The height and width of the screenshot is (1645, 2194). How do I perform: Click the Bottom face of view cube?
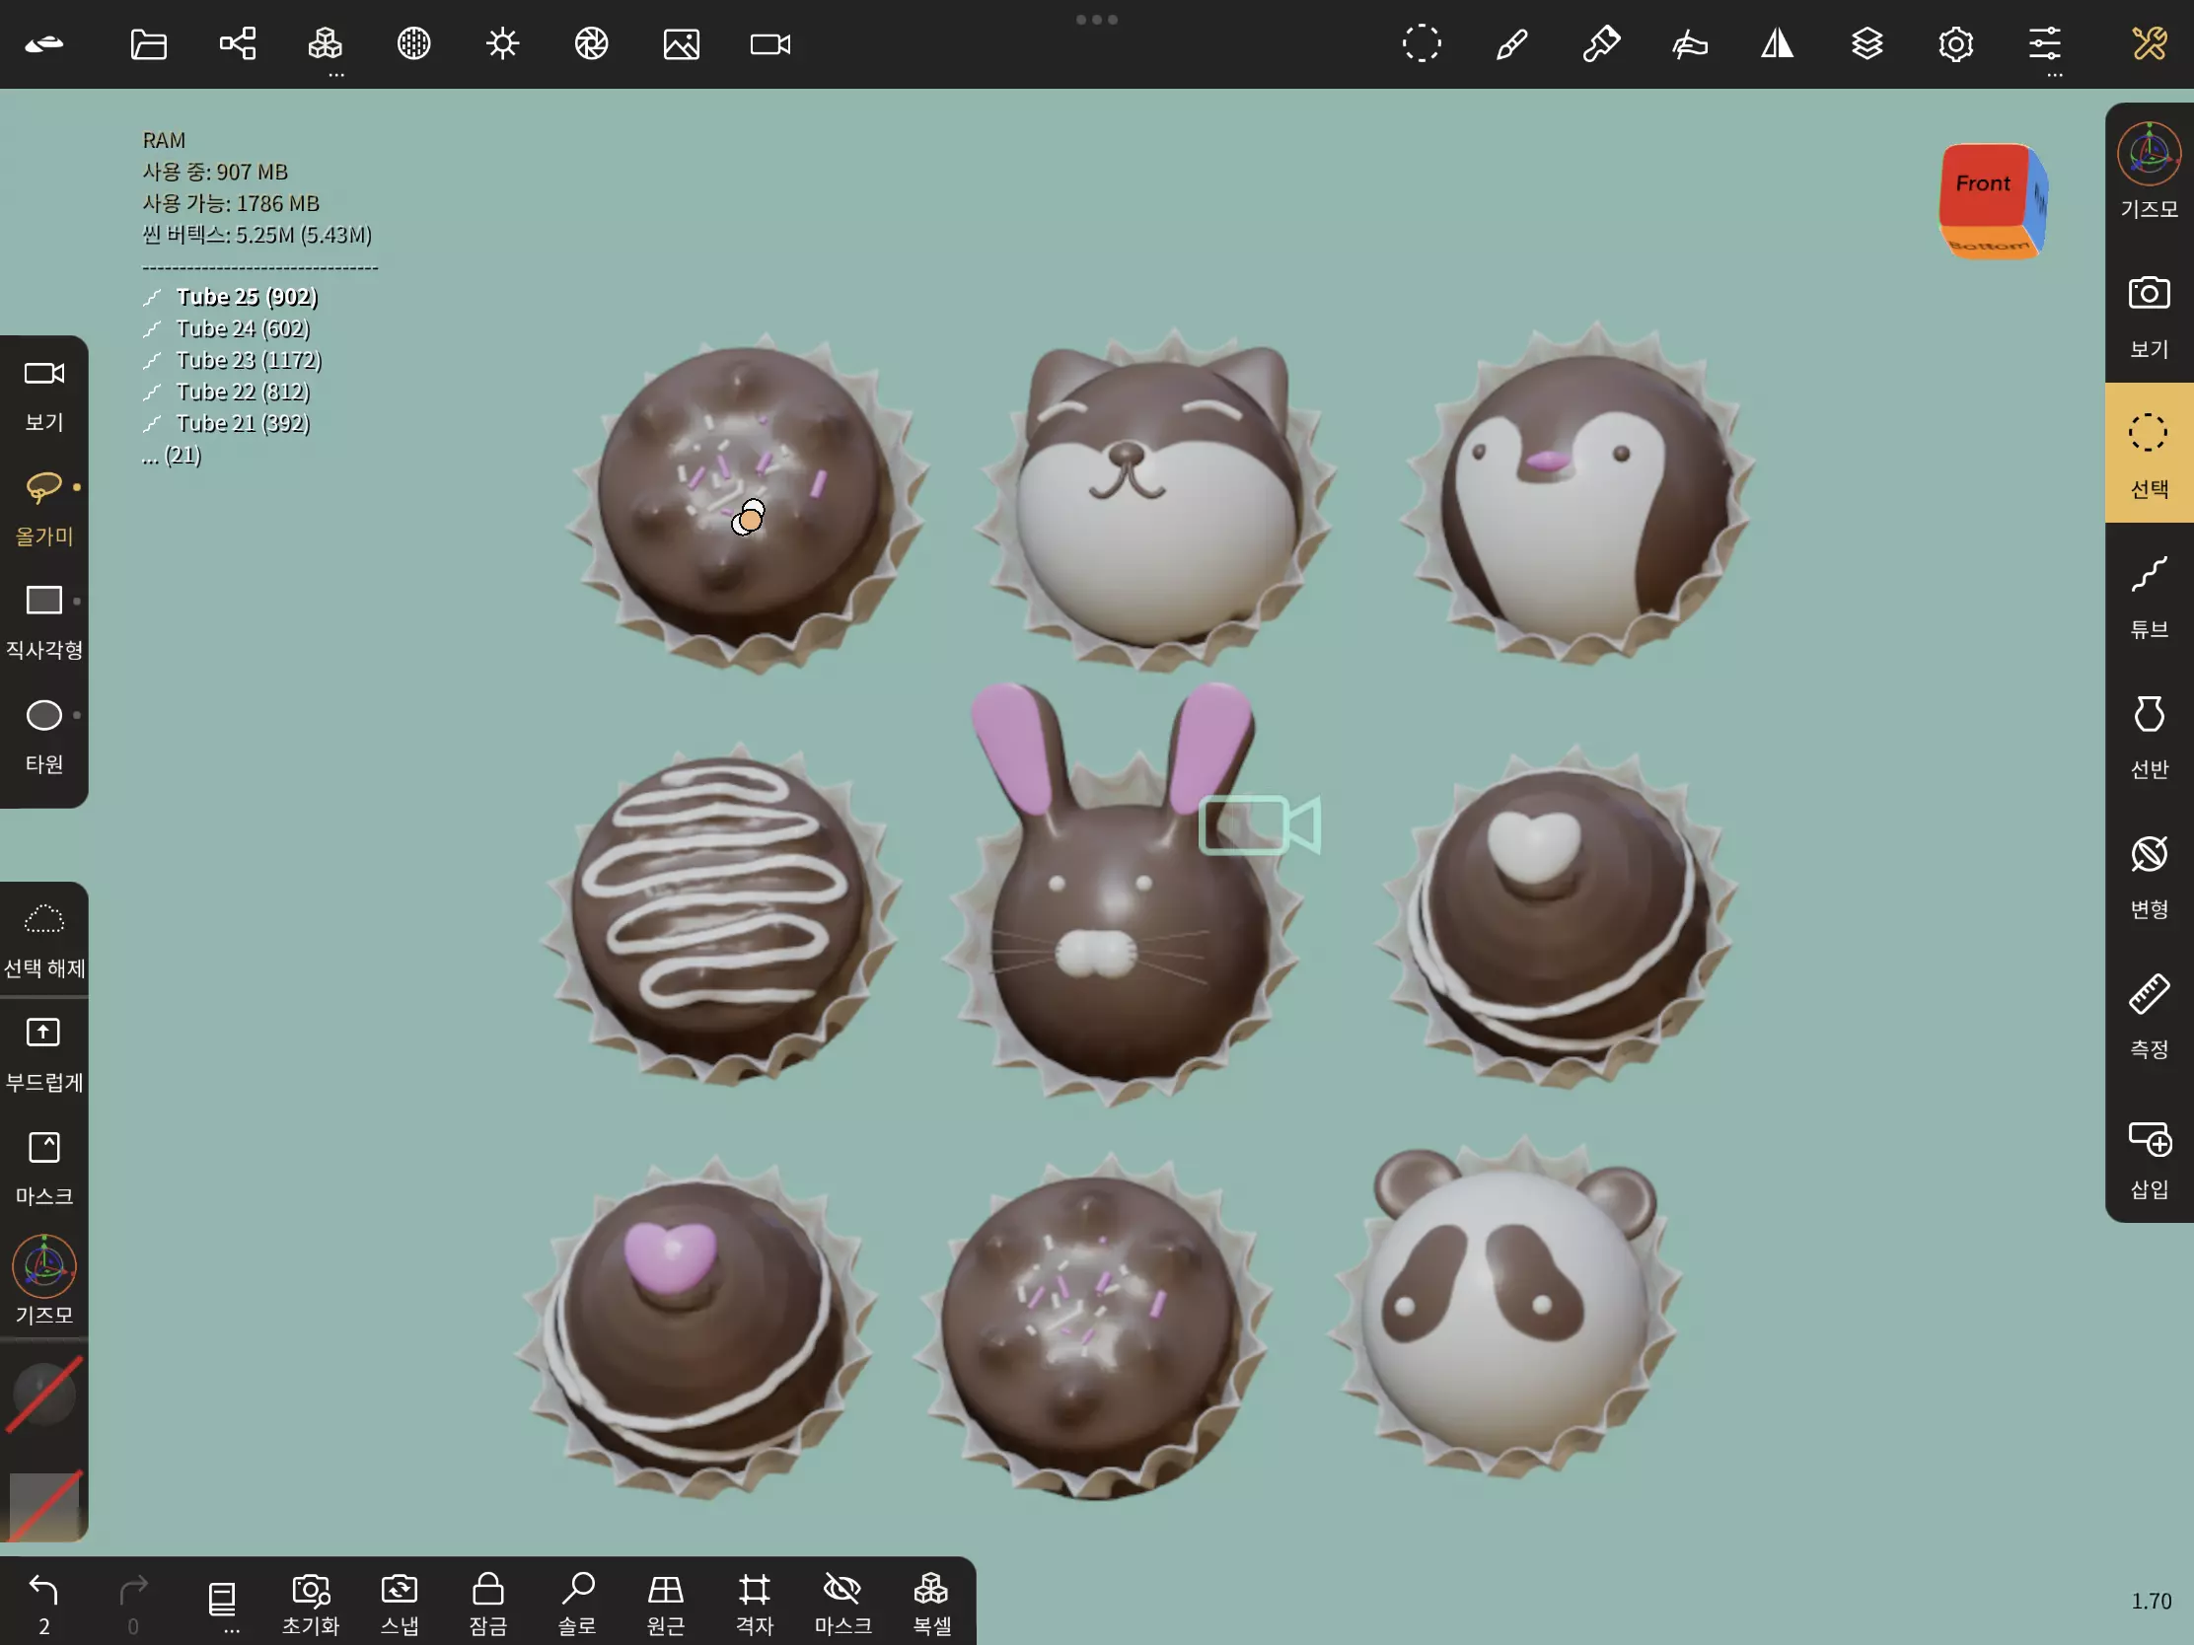[x=1988, y=244]
